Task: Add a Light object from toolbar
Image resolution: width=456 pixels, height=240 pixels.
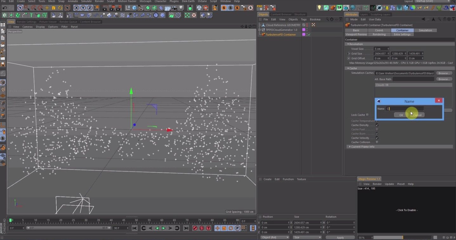Action: [181, 8]
